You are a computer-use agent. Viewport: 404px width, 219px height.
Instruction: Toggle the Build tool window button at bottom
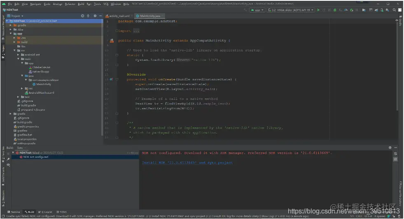(x=29, y=212)
